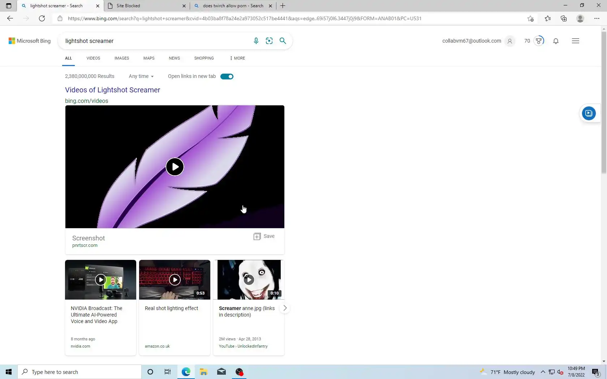Viewport: 607px width, 379px height.
Task: Switch to the VIDEOS results tab
Action: 93,58
